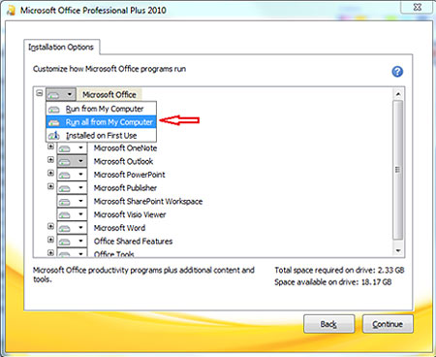
Task: Close the Office setup window
Action: 417,7
